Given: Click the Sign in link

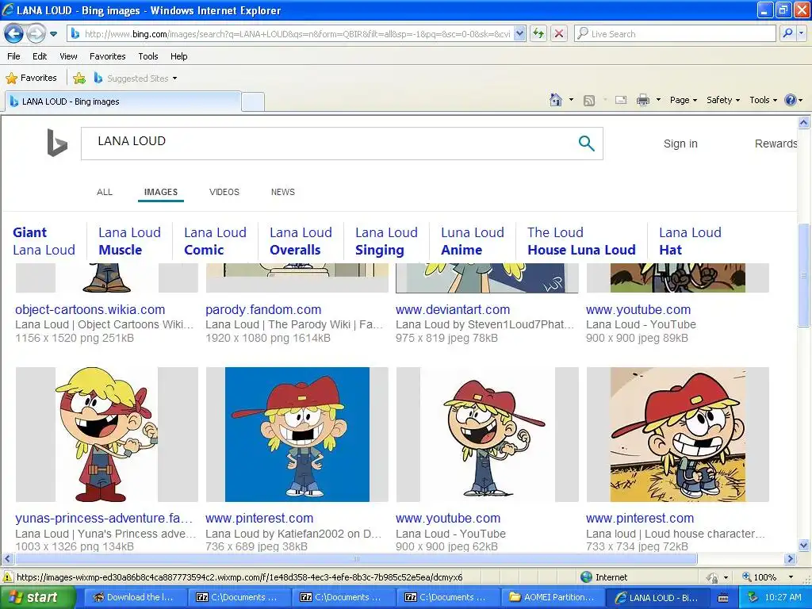Looking at the screenshot, I should tap(680, 144).
